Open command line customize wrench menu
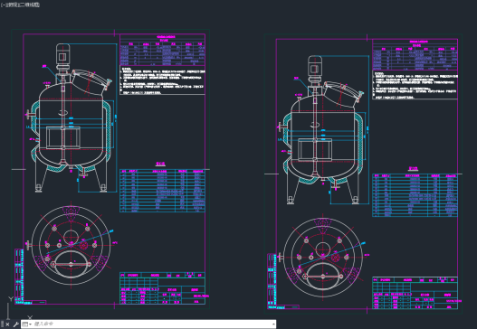The width and height of the screenshot is (477, 329). (15, 324)
